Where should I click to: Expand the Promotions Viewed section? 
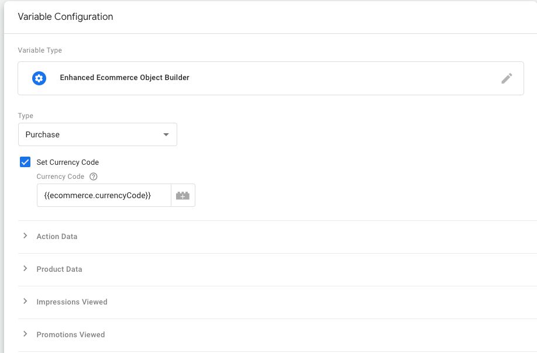coord(277,334)
